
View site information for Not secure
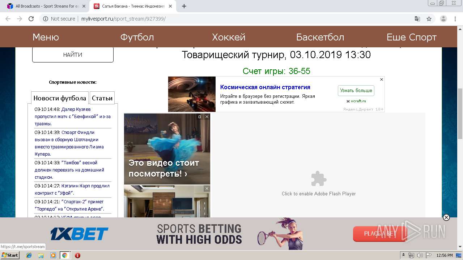click(59, 19)
